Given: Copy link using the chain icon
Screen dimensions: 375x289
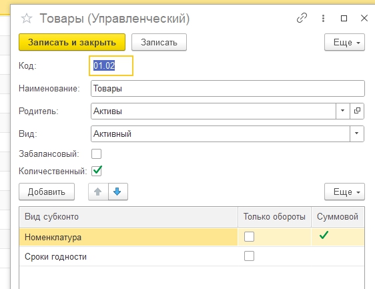Looking at the screenshot, I should 302,18.
